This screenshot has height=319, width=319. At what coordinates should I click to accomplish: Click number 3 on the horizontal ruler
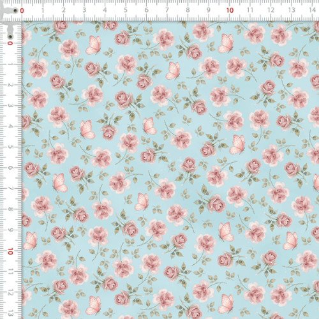(84, 10)
